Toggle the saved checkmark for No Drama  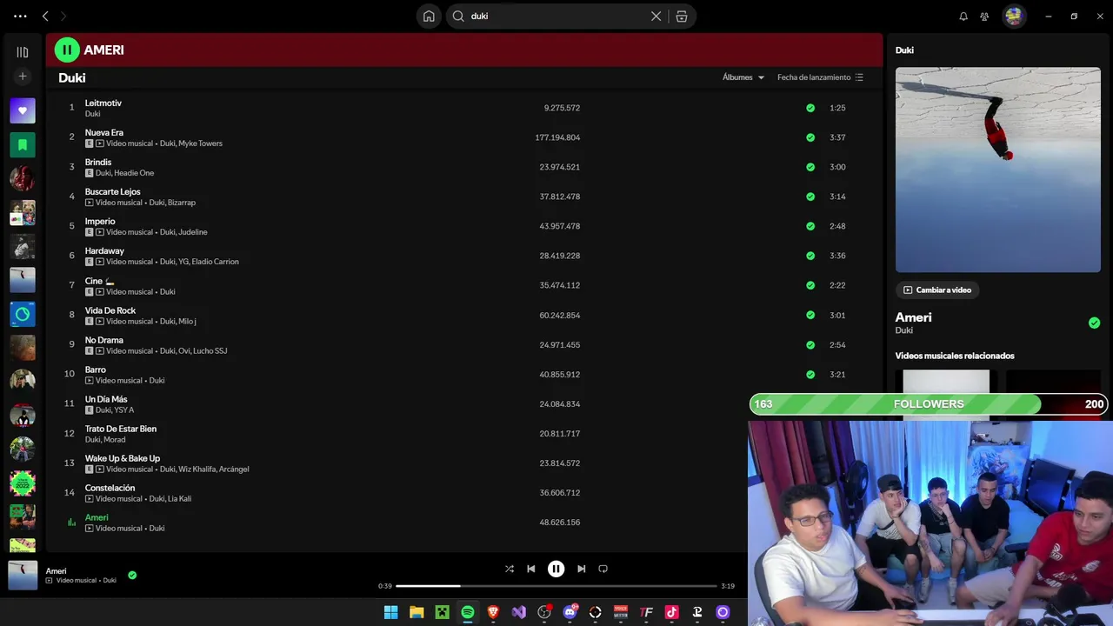pos(810,344)
